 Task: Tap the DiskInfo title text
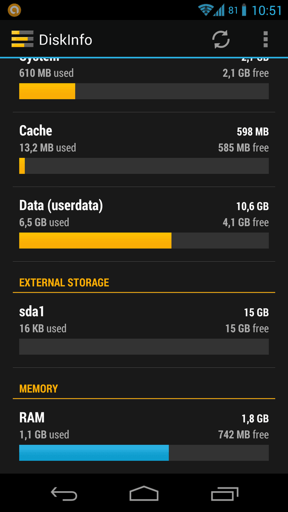(65, 40)
